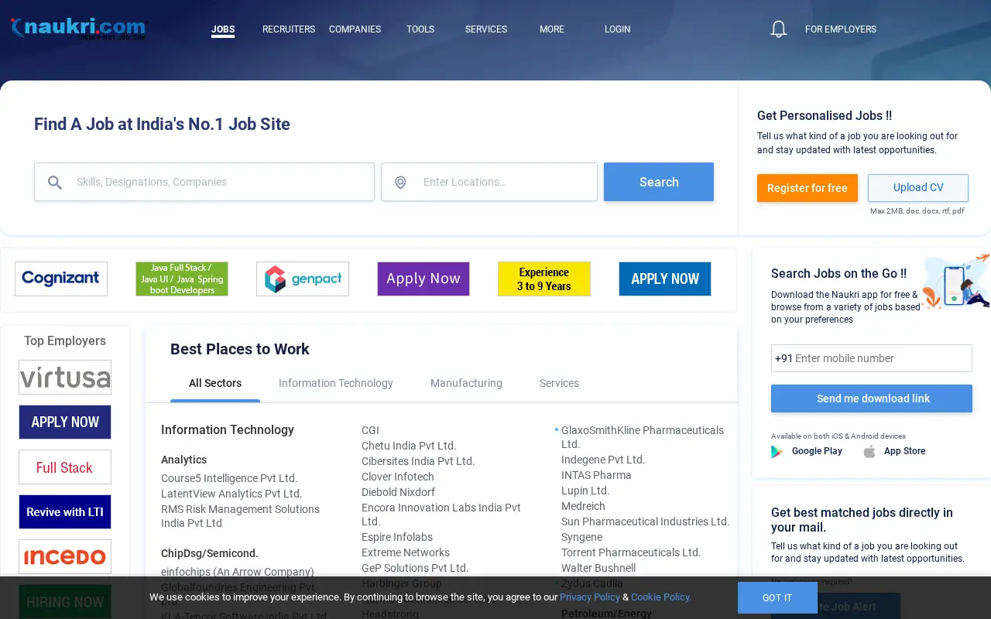Open the TOOLS menu
991x619 pixels.
pos(420,29)
